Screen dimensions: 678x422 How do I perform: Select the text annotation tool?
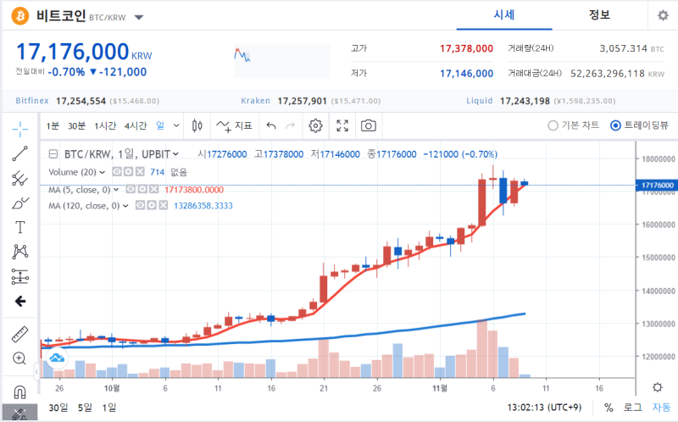pyautogui.click(x=19, y=227)
